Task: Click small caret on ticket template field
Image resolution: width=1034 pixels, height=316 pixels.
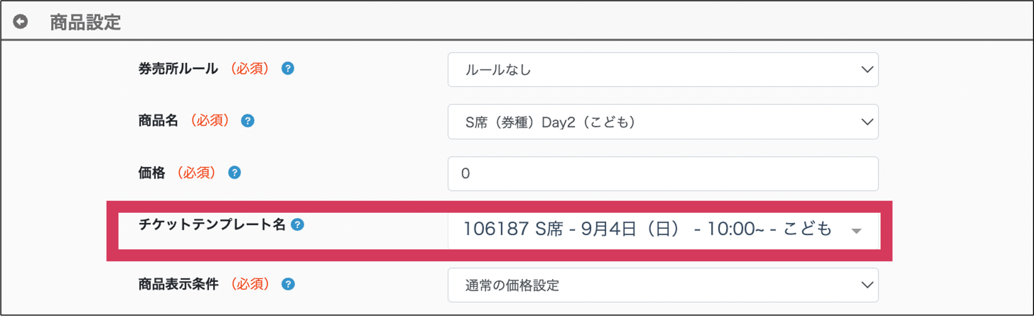Action: pyautogui.click(x=856, y=231)
